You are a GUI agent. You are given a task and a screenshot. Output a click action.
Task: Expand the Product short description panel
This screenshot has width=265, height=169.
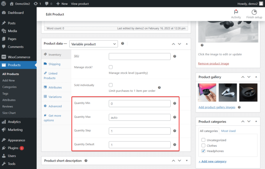187,160
